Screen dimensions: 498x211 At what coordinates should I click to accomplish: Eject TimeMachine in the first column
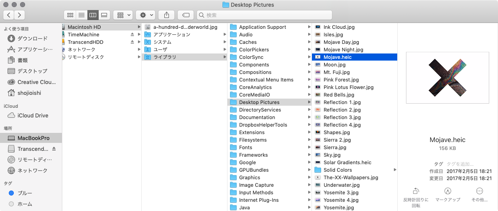click(133, 35)
